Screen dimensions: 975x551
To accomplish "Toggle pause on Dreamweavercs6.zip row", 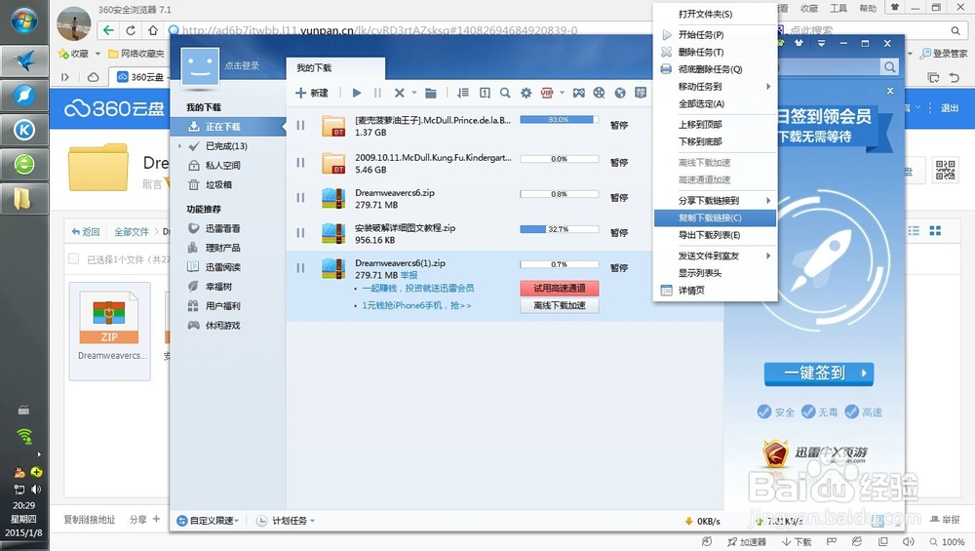I will tap(301, 198).
